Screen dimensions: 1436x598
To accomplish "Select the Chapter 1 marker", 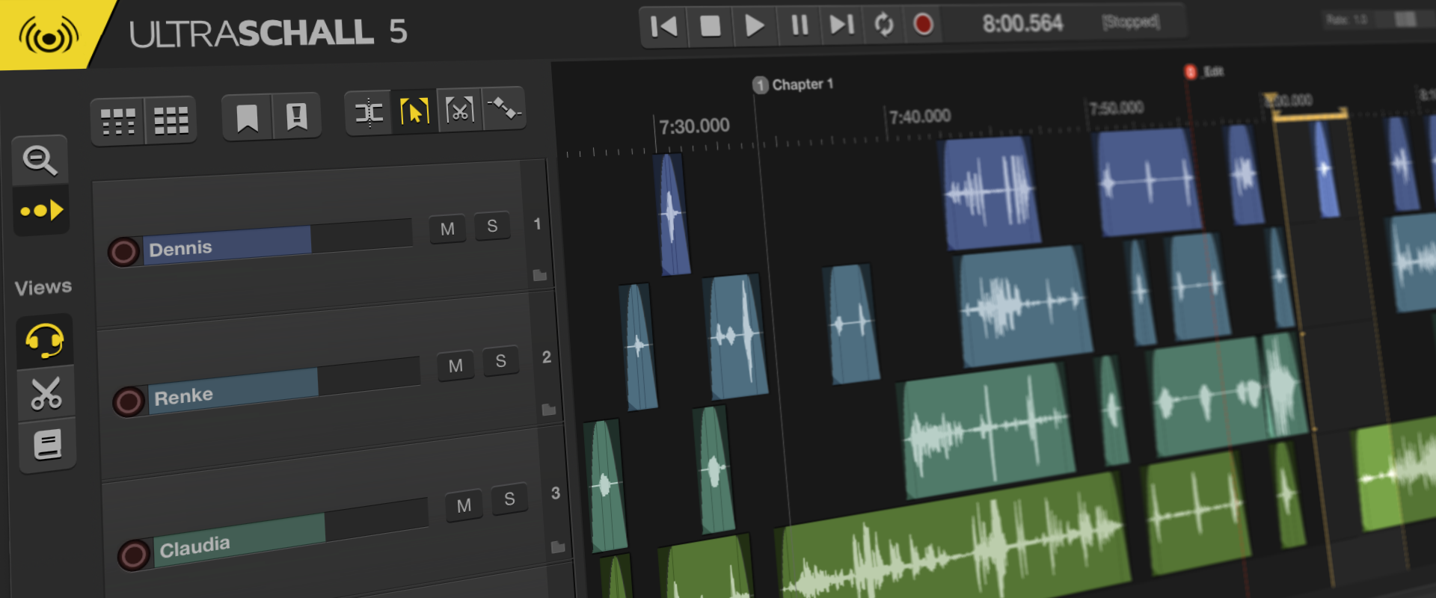I will point(793,84).
